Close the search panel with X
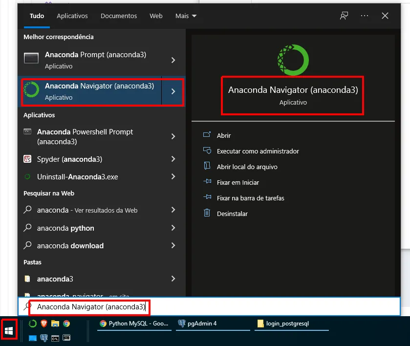 pyautogui.click(x=385, y=16)
